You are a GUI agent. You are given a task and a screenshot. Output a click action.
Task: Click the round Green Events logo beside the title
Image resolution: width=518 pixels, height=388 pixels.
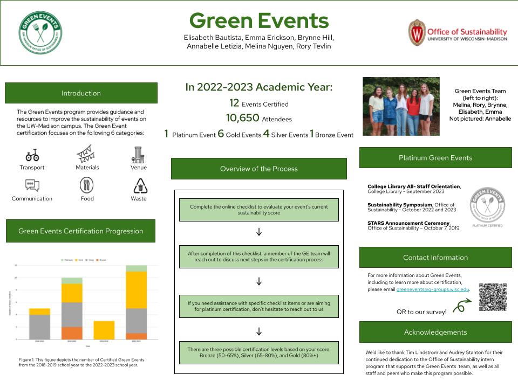pos(40,32)
